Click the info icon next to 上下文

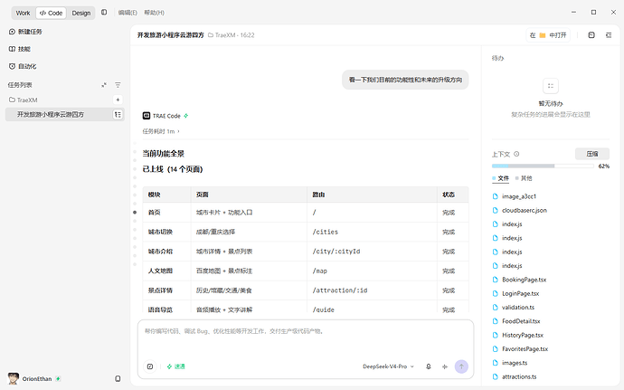click(516, 154)
